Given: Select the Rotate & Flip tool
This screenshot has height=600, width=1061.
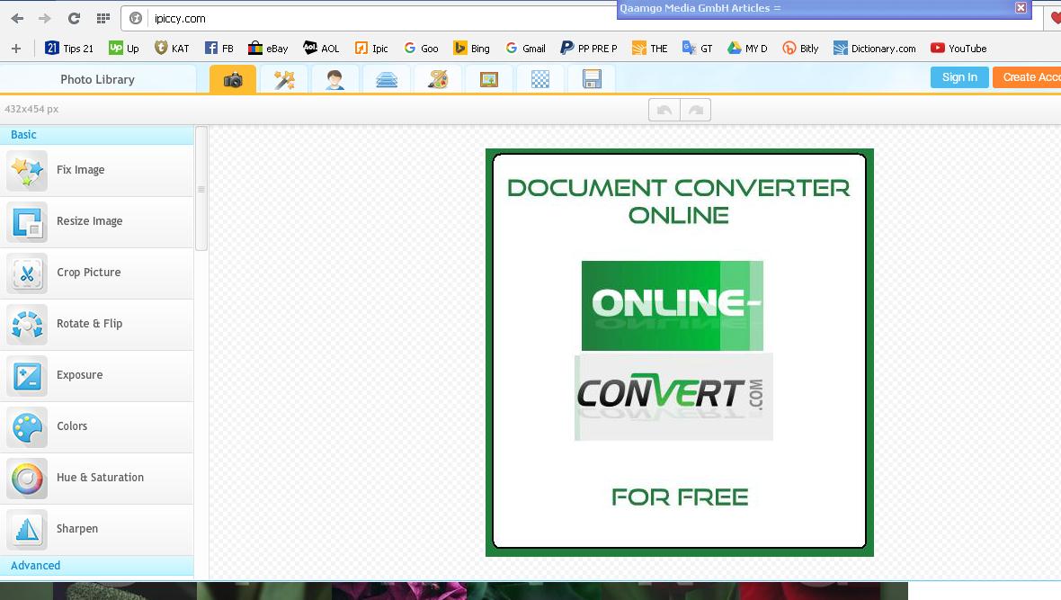Looking at the screenshot, I should [x=97, y=325].
